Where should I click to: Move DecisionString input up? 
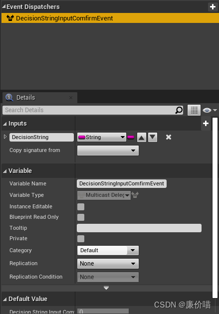[142, 138]
